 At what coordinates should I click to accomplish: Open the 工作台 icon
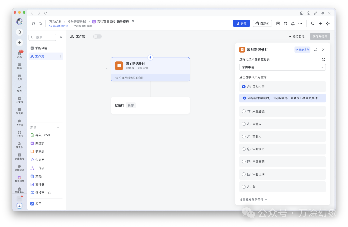coord(19,134)
